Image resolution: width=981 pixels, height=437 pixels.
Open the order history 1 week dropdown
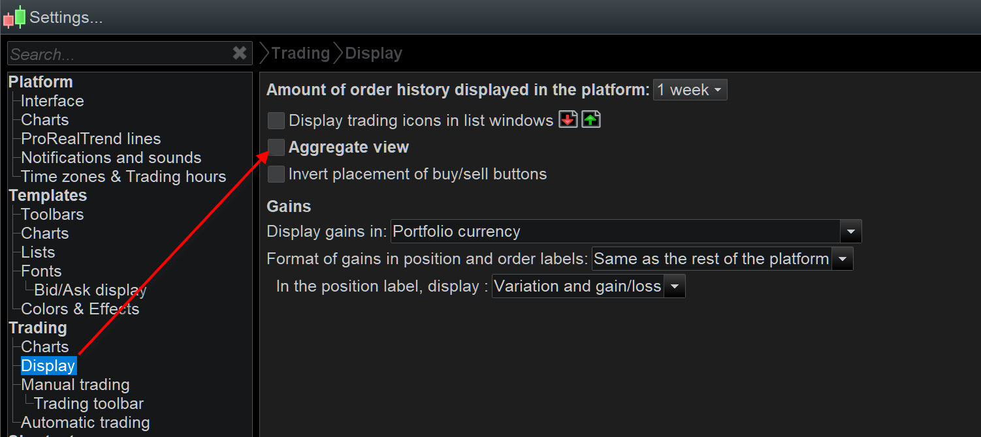coord(690,90)
